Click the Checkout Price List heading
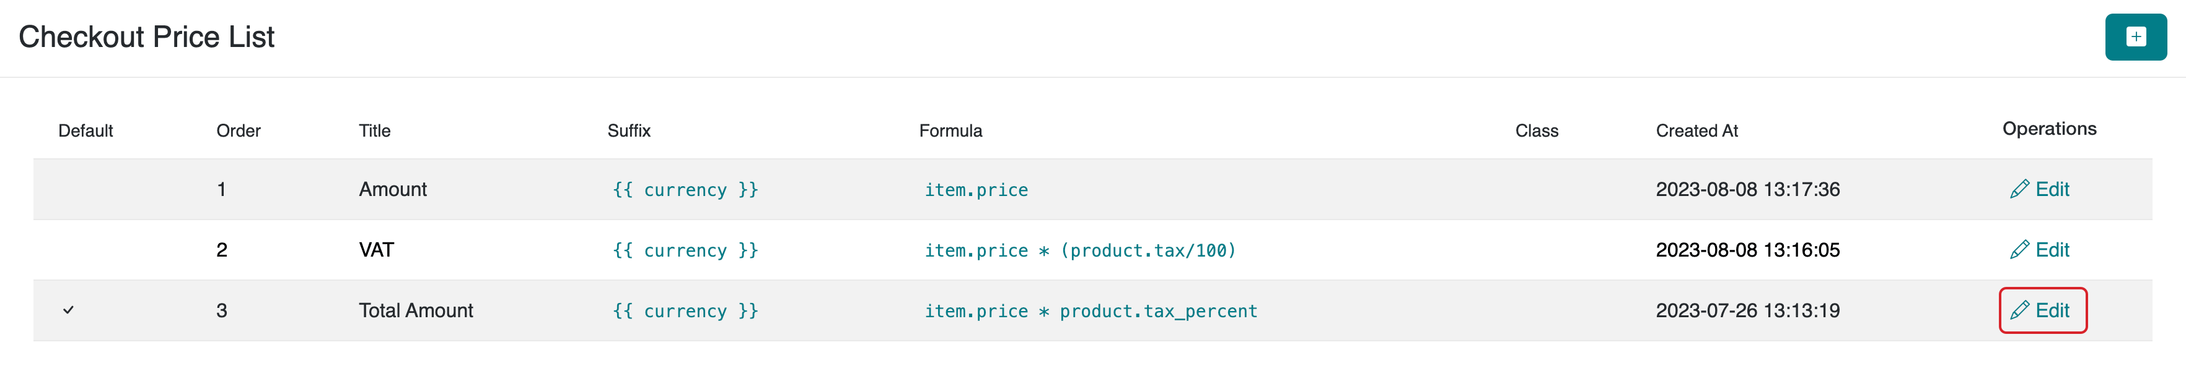The width and height of the screenshot is (2186, 371). pos(147,37)
